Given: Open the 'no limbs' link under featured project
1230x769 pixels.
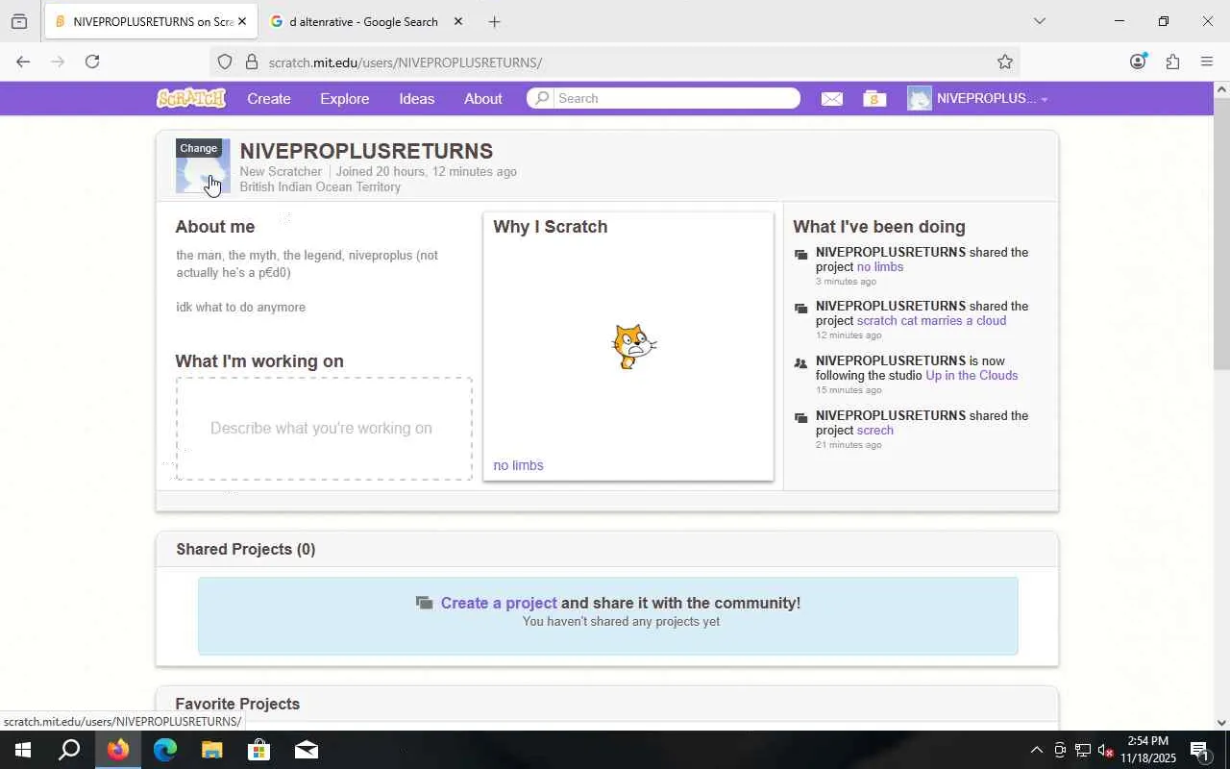Looking at the screenshot, I should (x=518, y=465).
